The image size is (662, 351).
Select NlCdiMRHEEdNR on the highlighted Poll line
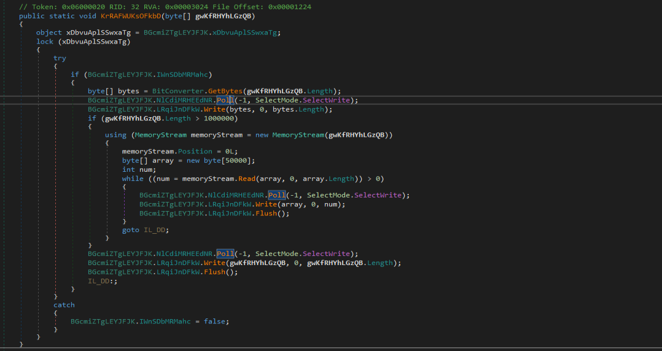click(184, 100)
